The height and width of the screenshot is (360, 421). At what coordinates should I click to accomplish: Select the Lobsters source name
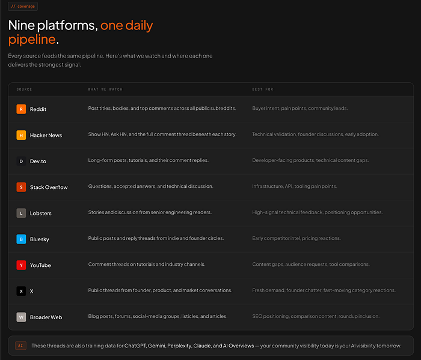(40, 213)
